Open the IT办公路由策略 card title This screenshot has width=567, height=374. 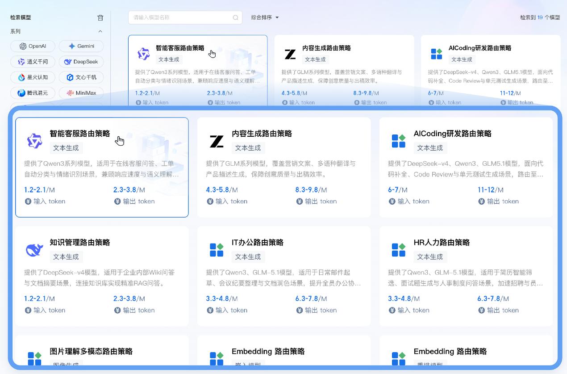pyautogui.click(x=258, y=243)
